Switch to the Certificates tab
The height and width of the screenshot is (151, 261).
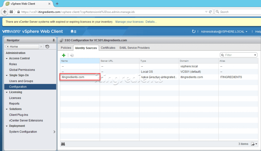click(108, 48)
